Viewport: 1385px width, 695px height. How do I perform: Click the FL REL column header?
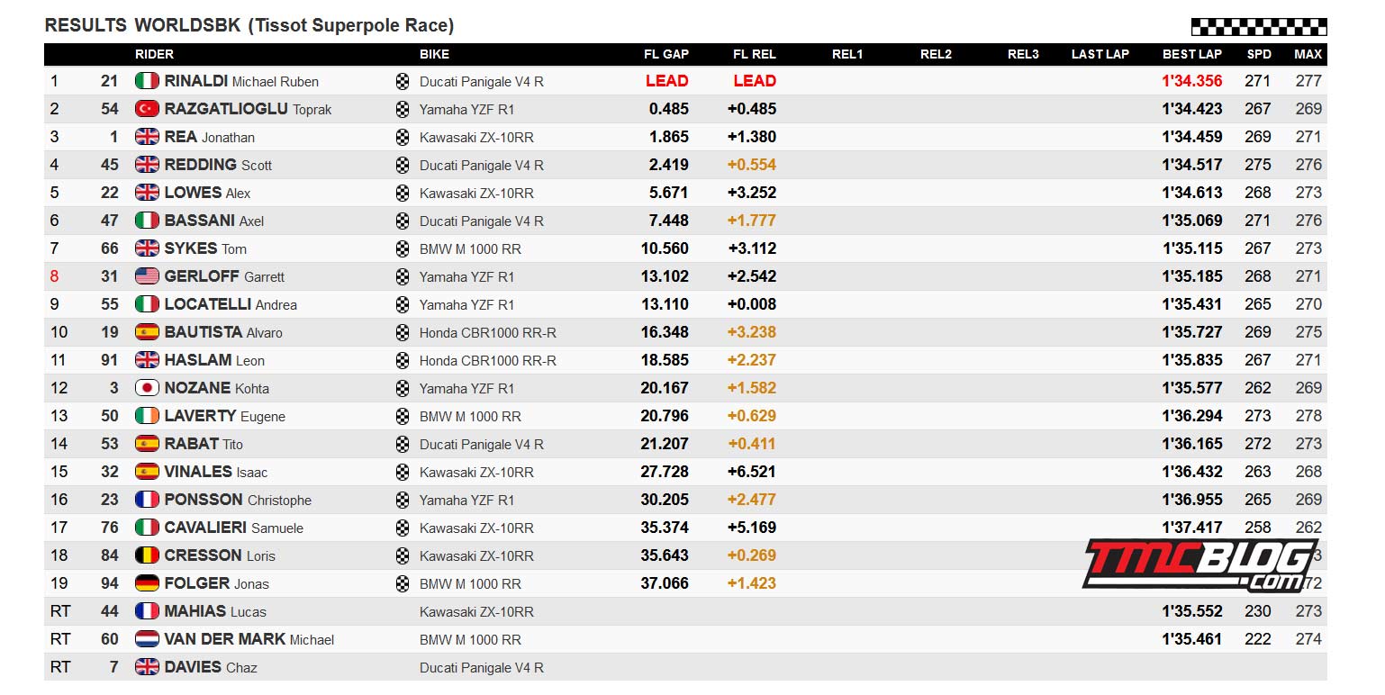point(755,54)
